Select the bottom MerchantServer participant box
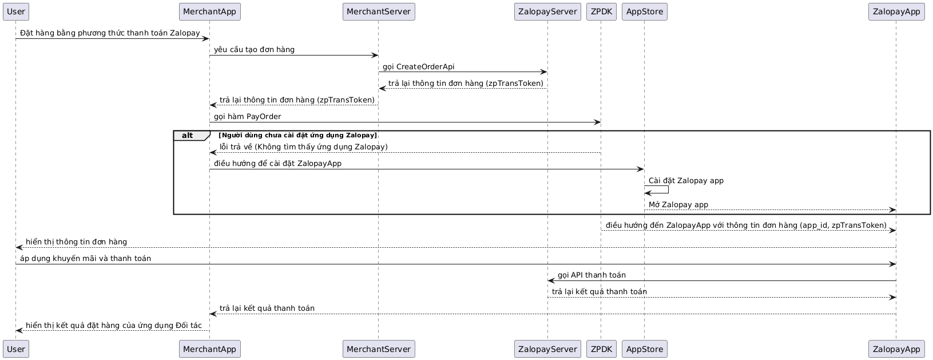Viewport: 933px width, 360px height. tap(378, 349)
